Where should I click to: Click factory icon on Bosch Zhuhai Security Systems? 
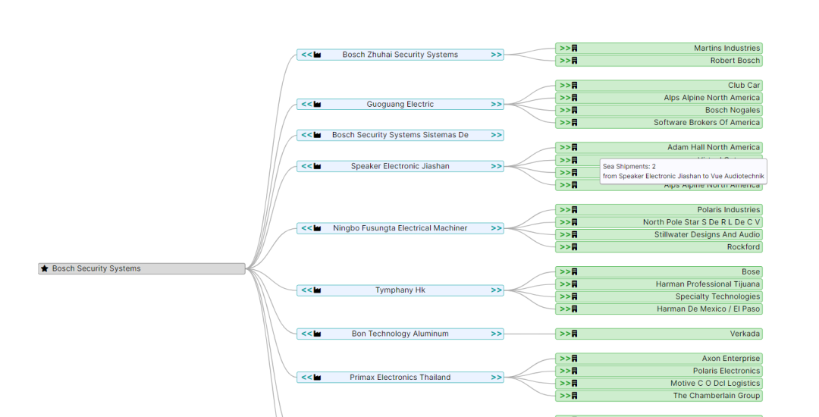pos(317,55)
